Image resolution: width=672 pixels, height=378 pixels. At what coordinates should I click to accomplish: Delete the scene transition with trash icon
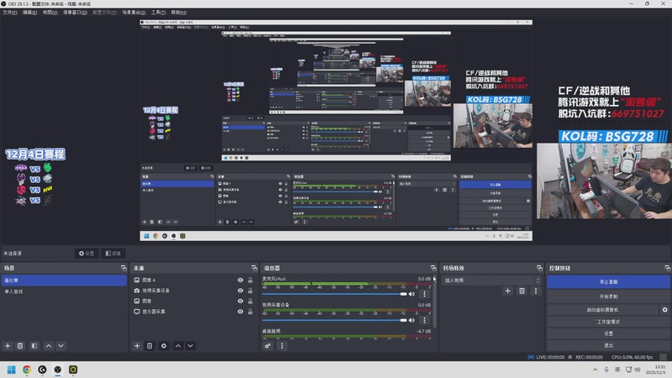(x=522, y=291)
